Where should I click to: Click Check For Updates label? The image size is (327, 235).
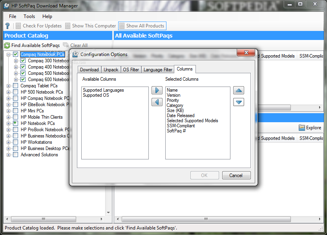click(42, 26)
